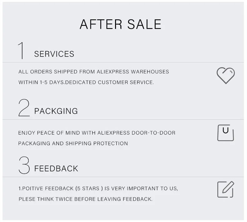Click the large number 3

[x=24, y=165]
